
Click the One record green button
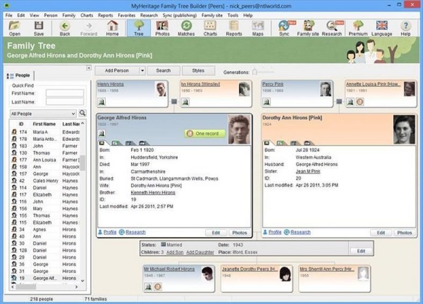click(x=205, y=133)
